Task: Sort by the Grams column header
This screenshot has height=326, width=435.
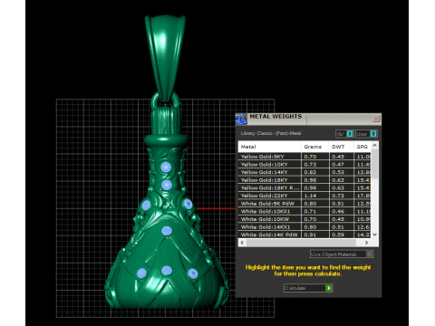Action: 315,147
